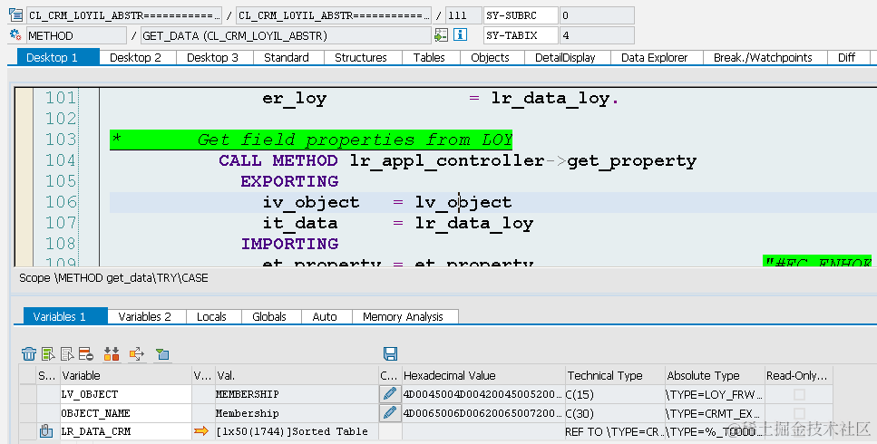Select the Structures tab
This screenshot has height=444, width=877.
(363, 57)
